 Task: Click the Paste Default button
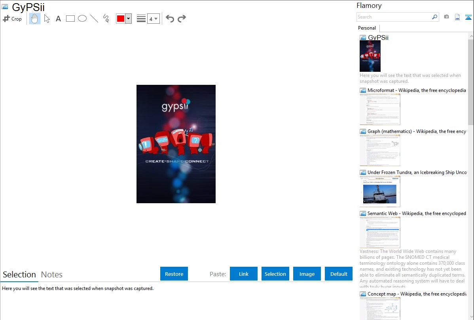click(x=339, y=274)
